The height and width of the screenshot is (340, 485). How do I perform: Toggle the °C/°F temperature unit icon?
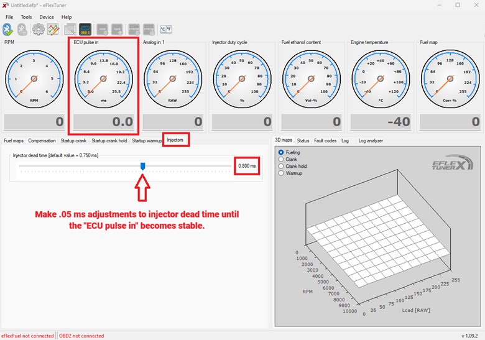(166, 29)
